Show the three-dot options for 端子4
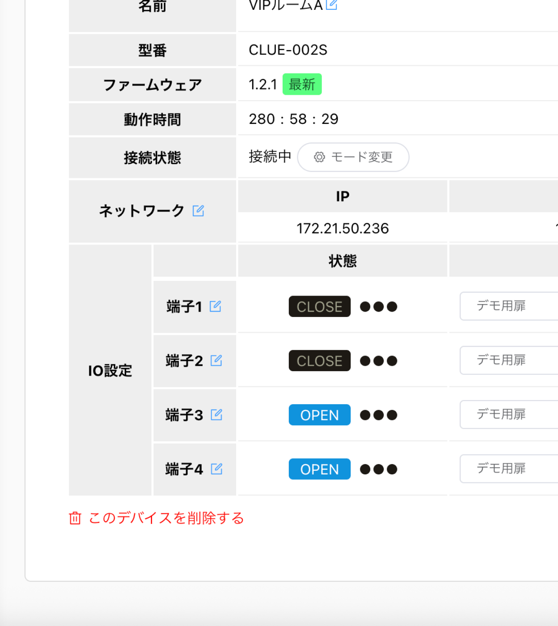 click(378, 469)
